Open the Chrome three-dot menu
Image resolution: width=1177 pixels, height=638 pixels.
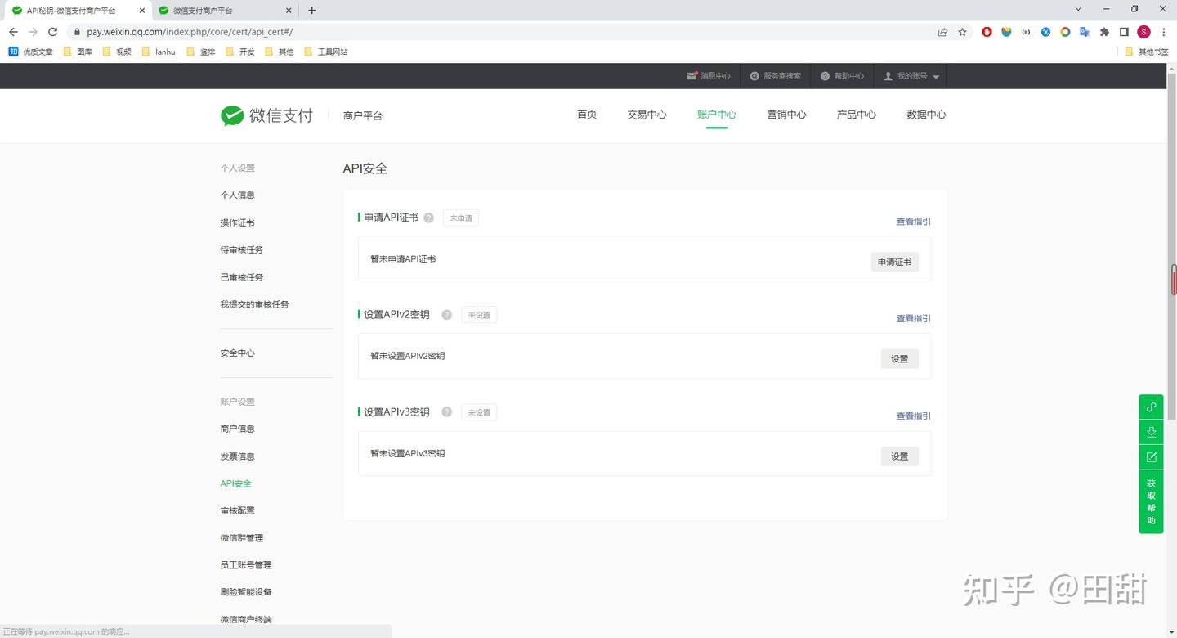point(1163,32)
